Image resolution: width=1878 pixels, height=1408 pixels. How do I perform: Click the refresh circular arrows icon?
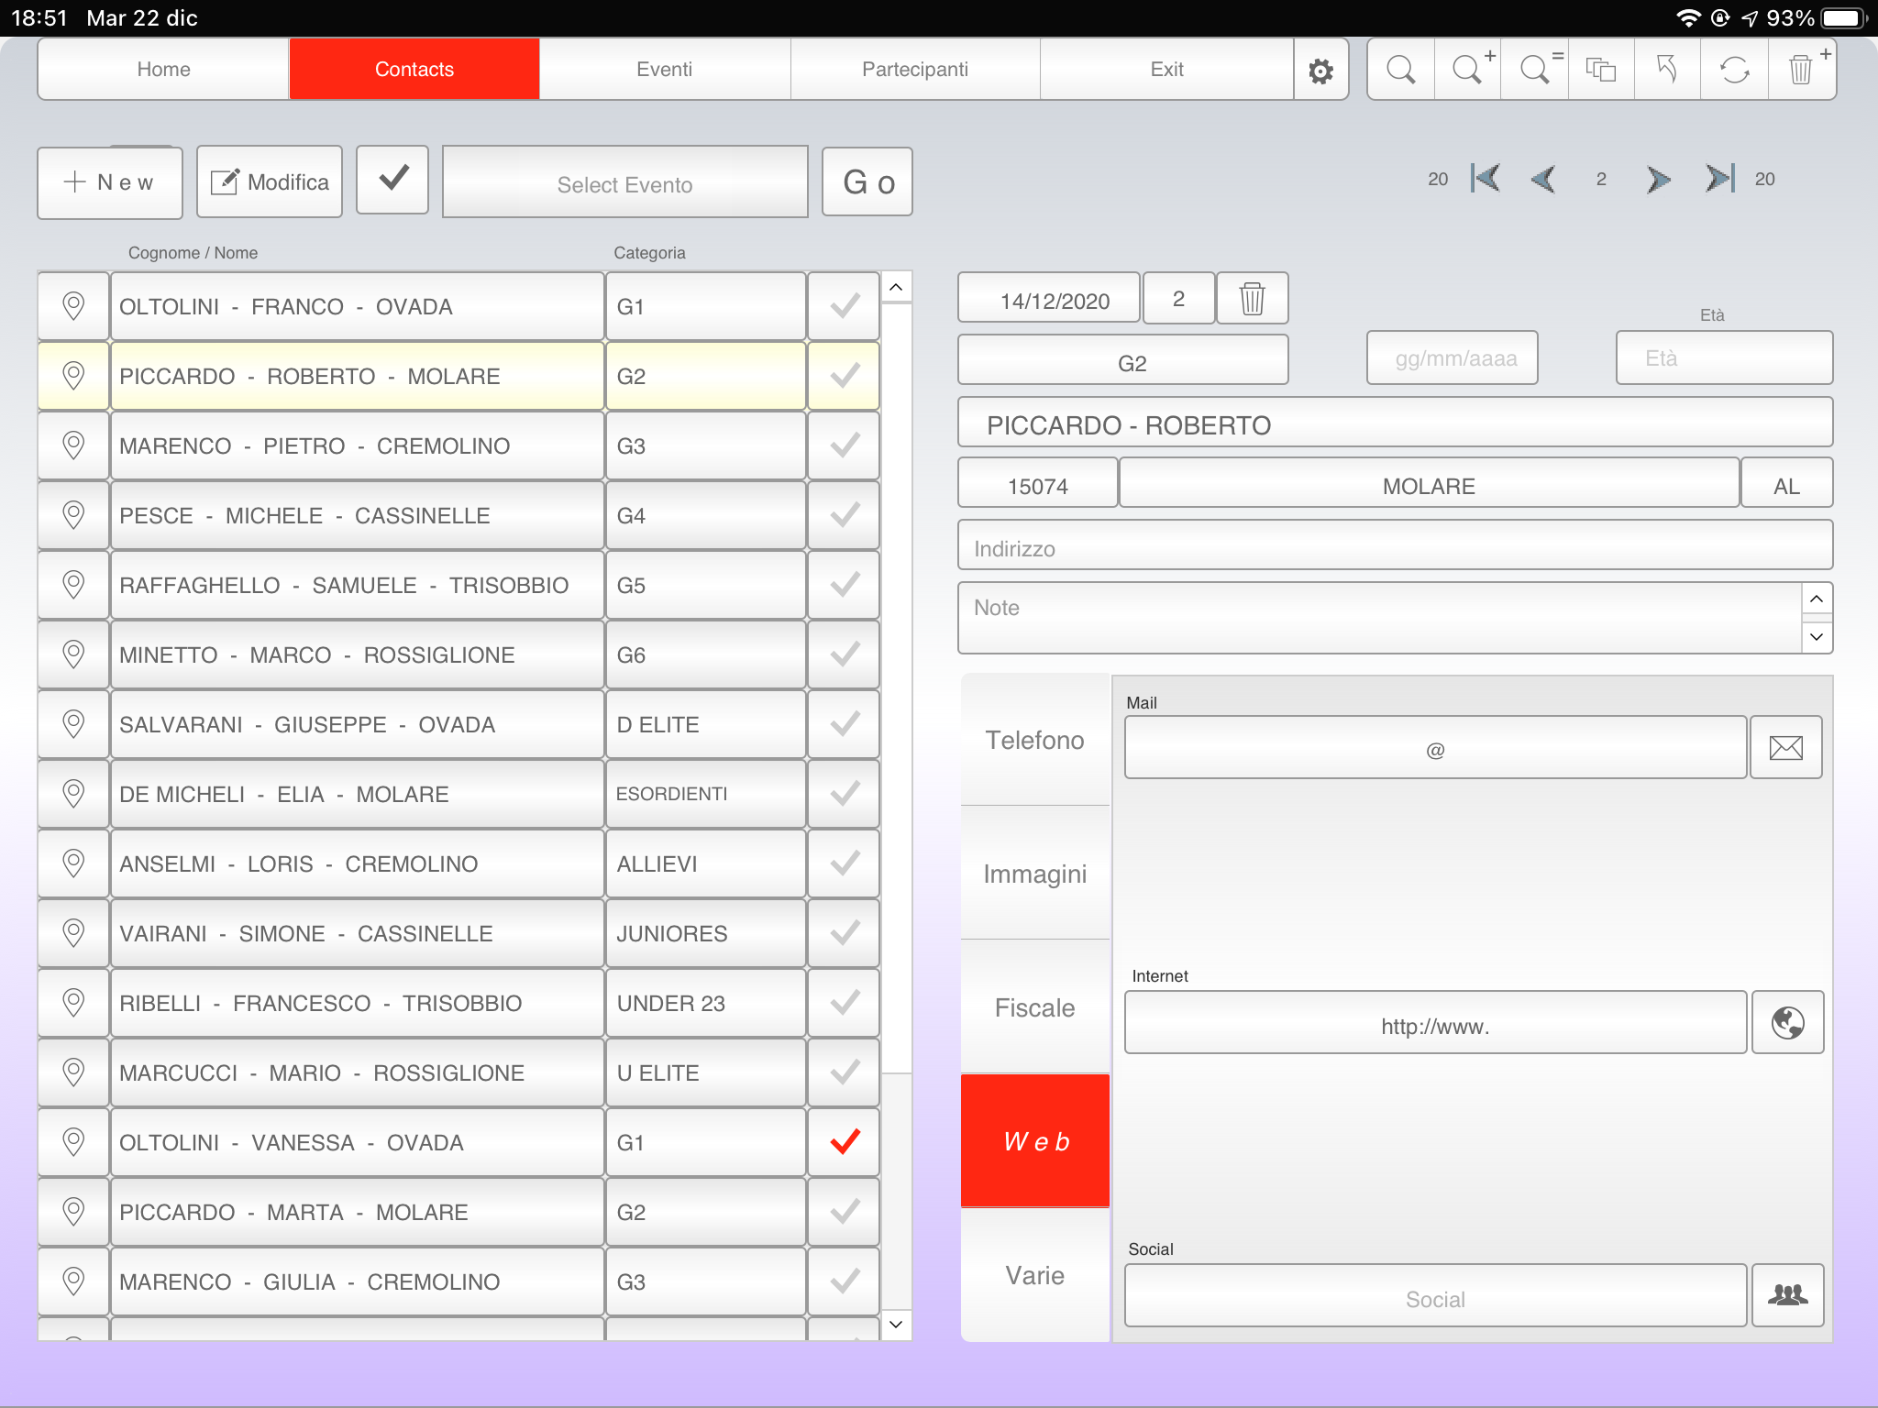point(1734,70)
